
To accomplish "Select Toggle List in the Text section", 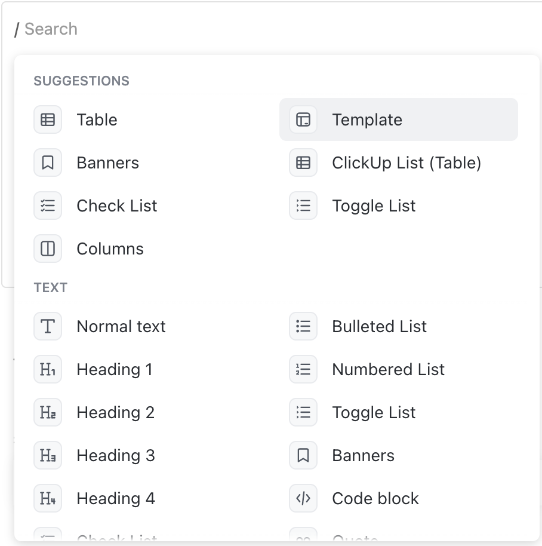I will click(x=374, y=412).
